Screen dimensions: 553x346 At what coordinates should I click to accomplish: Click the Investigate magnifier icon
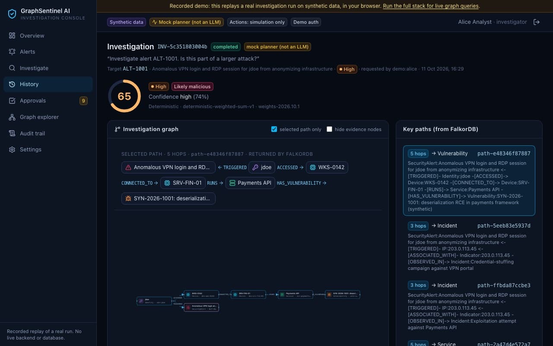[12, 68]
